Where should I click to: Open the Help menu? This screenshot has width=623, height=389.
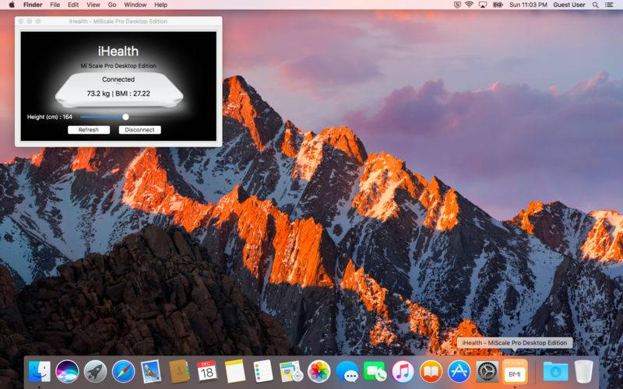160,5
